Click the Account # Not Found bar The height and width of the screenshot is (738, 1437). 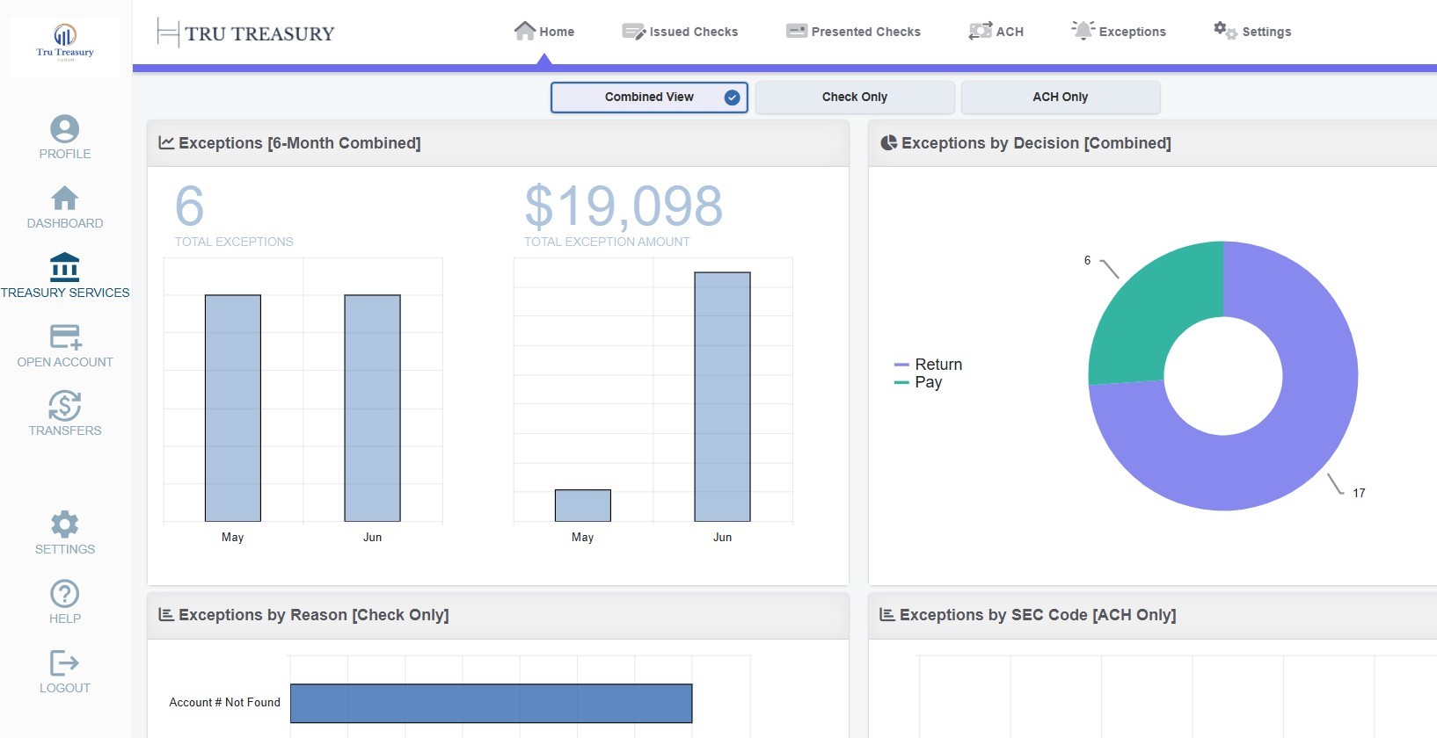click(492, 704)
